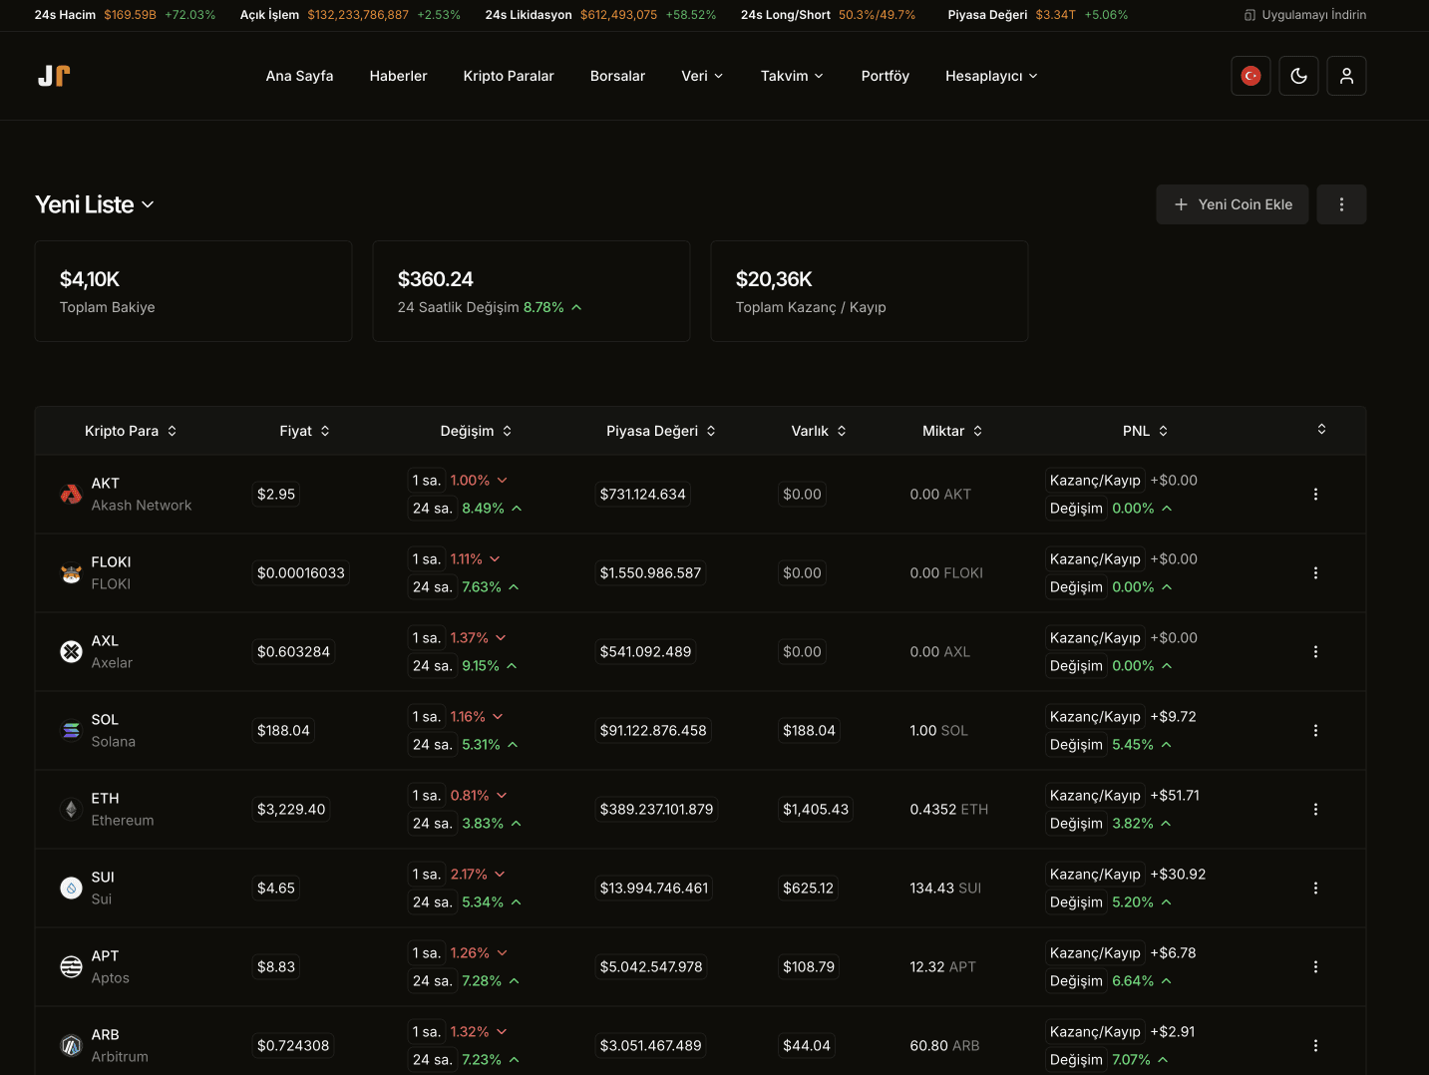Sort table by Piyasa Değeri column
The width and height of the screenshot is (1429, 1075).
pos(661,431)
